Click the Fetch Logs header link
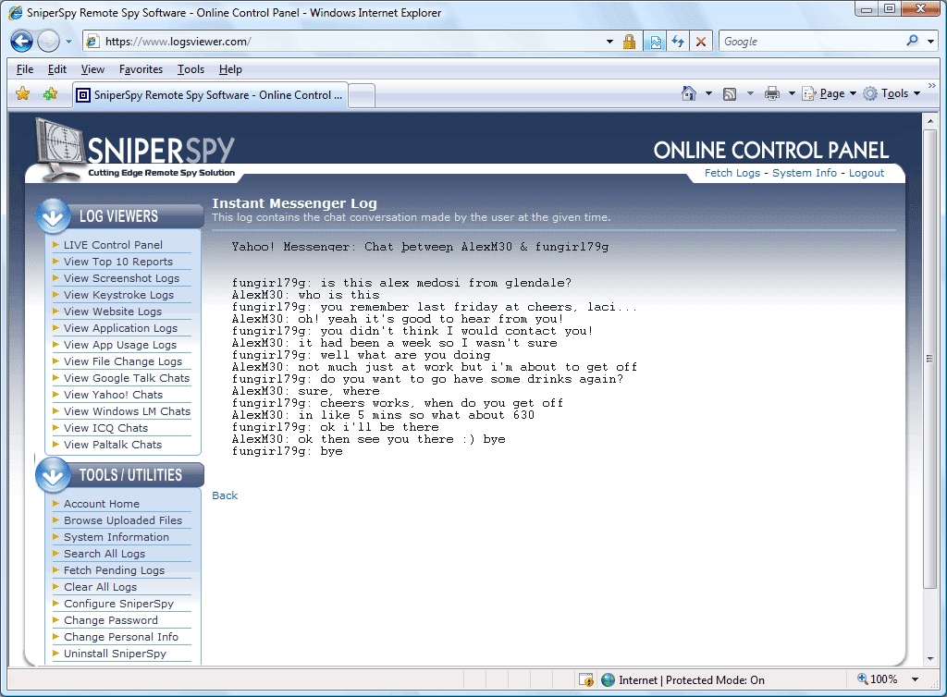Viewport: 947px width, 697px height. pos(732,173)
